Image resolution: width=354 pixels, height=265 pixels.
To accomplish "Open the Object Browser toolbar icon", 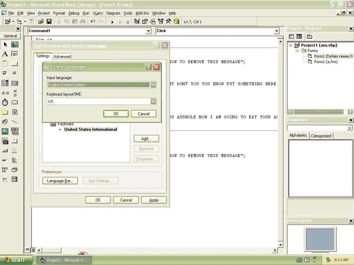I will pyautogui.click(x=161, y=22).
